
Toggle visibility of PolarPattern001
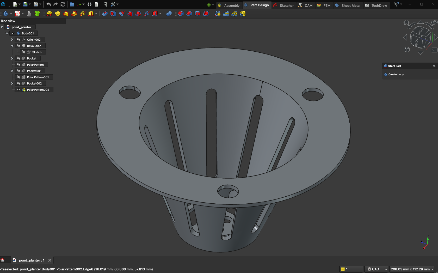tap(18, 77)
